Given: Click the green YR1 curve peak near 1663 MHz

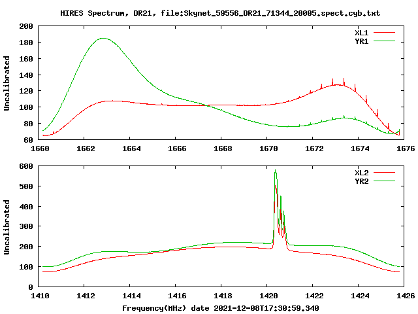Looking at the screenshot, I should [x=103, y=38].
